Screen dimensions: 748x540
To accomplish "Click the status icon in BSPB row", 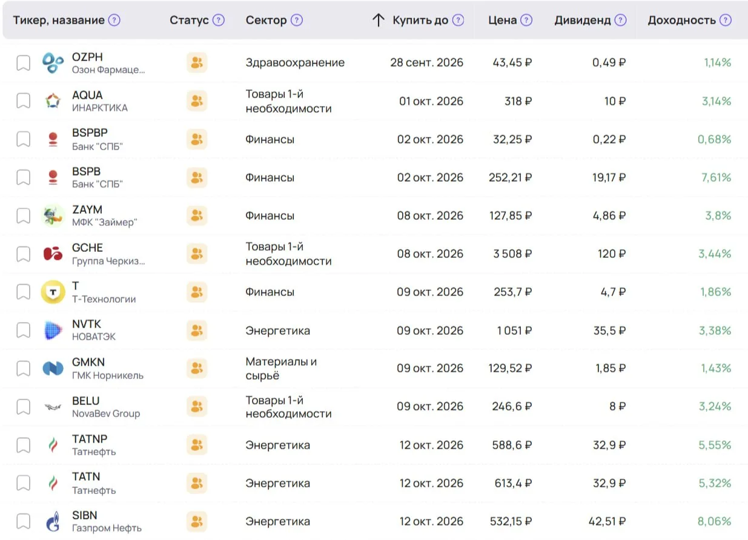I will click(x=196, y=177).
